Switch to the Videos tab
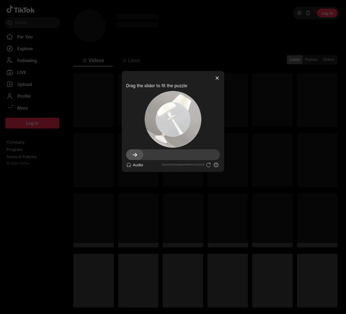Image resolution: width=346 pixels, height=314 pixels. pos(93,60)
